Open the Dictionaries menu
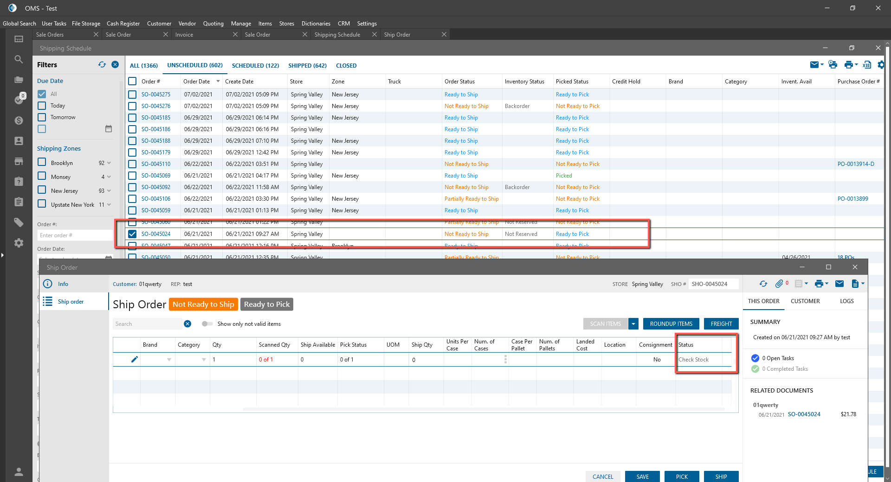This screenshot has height=482, width=891. point(316,24)
